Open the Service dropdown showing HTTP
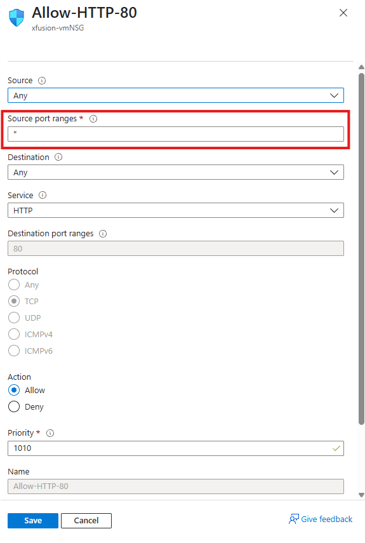Screen dimensions: 365x543 [x=176, y=211]
